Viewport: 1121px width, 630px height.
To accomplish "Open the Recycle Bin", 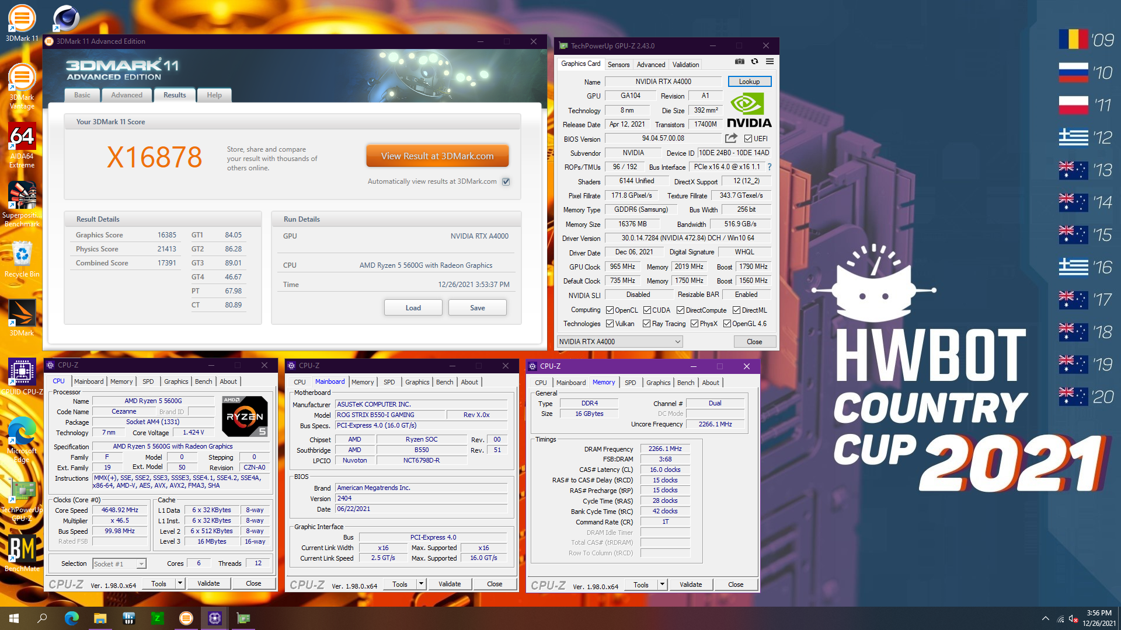I will coord(22,260).
